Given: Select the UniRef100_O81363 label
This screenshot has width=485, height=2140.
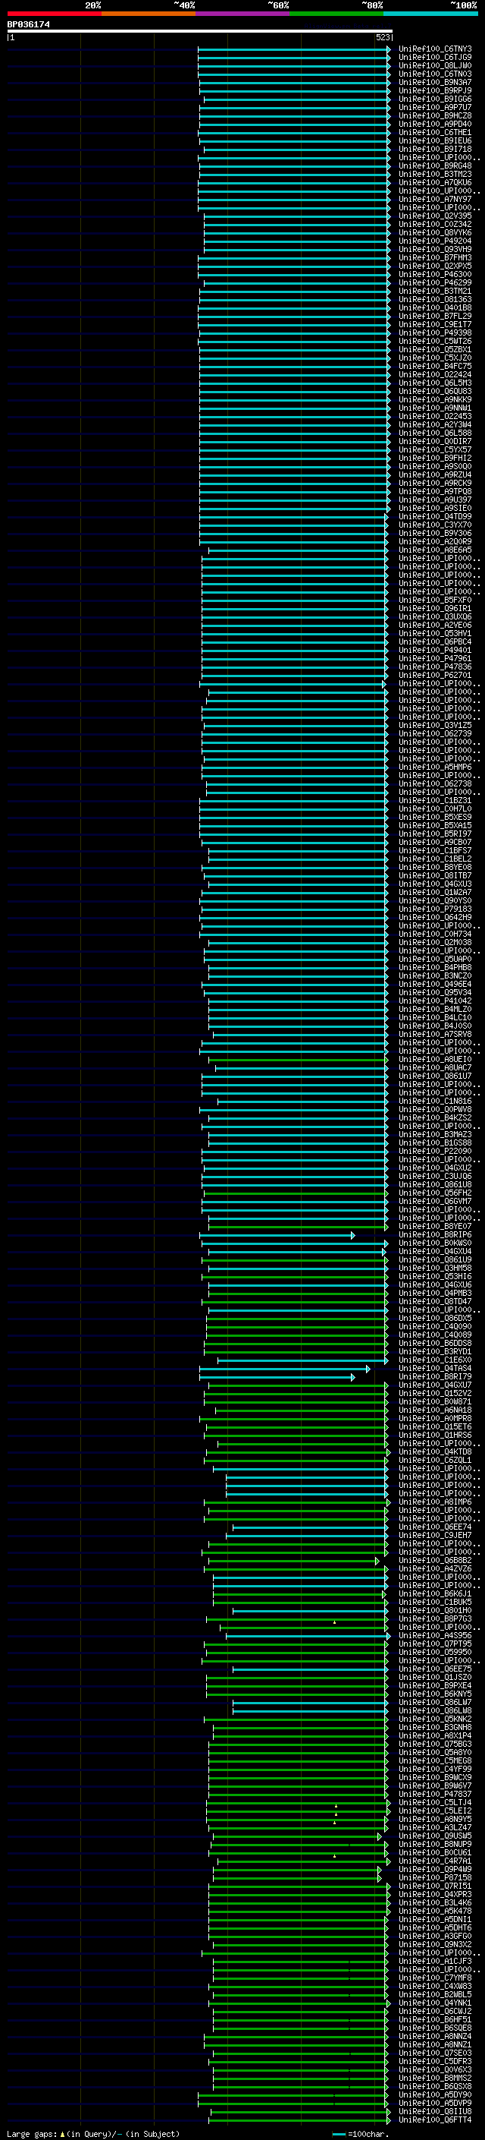Looking at the screenshot, I should (434, 299).
